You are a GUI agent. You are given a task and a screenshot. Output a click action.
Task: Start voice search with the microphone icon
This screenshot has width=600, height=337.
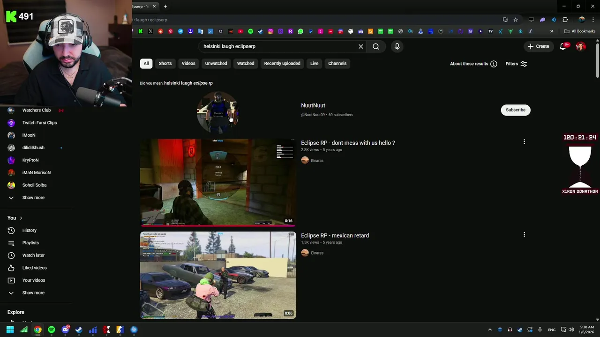[x=397, y=46]
